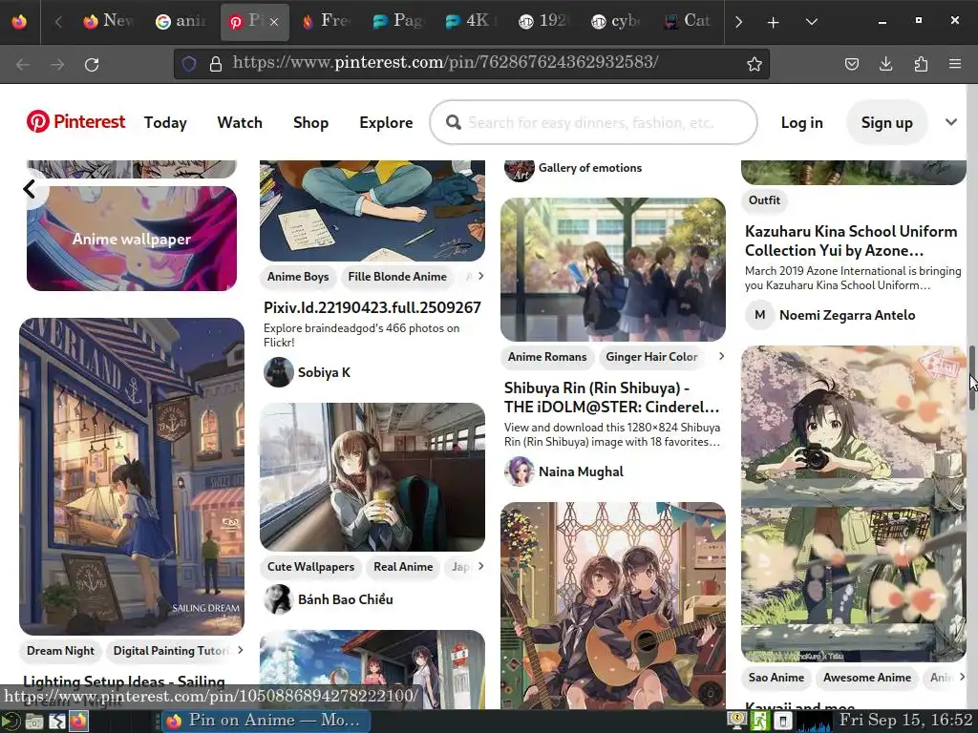Viewport: 978px width, 733px height.
Task: Open the extensions puzzle icon
Action: [921, 64]
